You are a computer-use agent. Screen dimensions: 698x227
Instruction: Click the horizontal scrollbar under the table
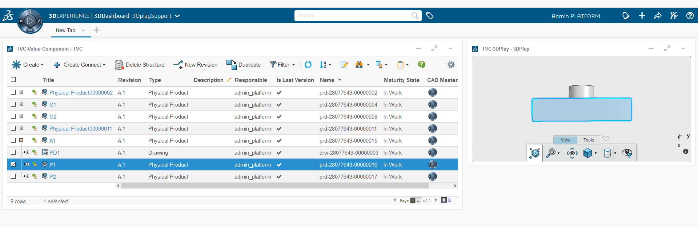[x=274, y=186]
